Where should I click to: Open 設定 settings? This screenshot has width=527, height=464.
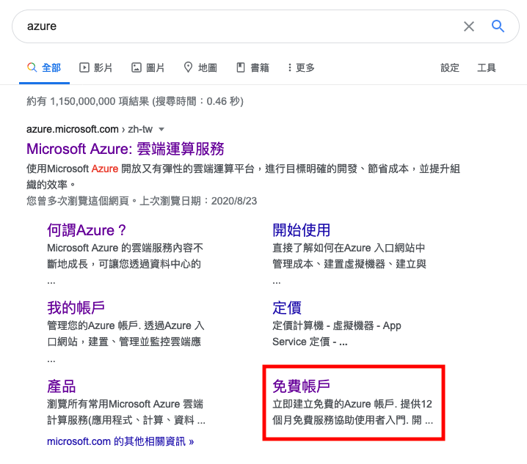pyautogui.click(x=450, y=68)
